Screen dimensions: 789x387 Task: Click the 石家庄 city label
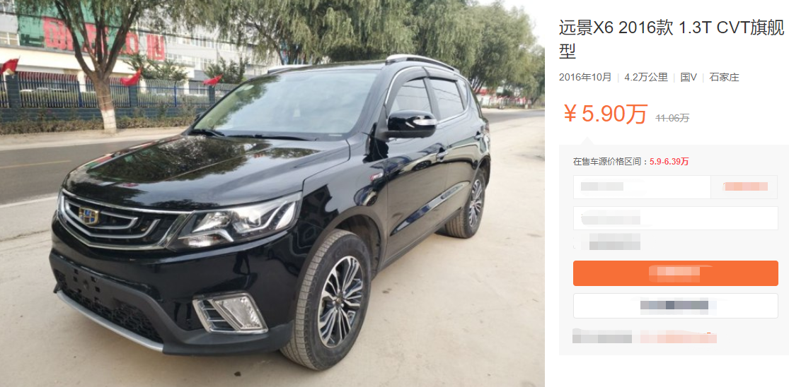[724, 77]
